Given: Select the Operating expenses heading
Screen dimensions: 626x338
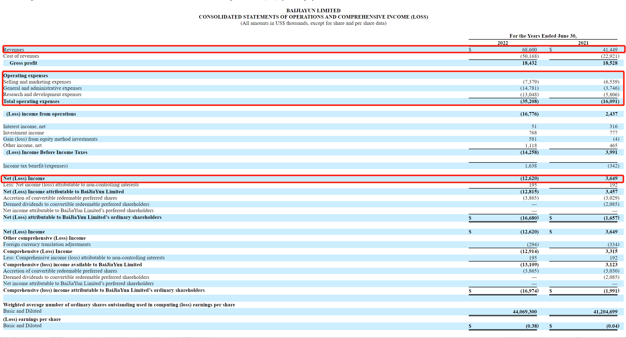Looking at the screenshot, I should point(26,76).
